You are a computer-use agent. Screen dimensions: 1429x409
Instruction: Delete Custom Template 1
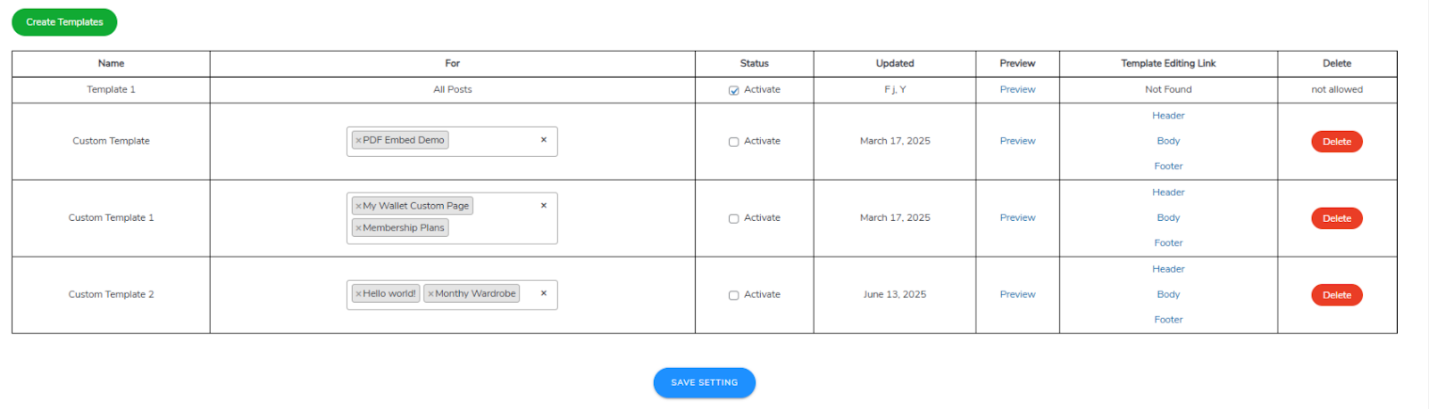1336,218
